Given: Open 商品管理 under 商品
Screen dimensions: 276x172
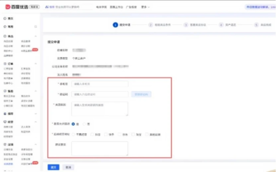Looking at the screenshot, I should coord(26,42).
